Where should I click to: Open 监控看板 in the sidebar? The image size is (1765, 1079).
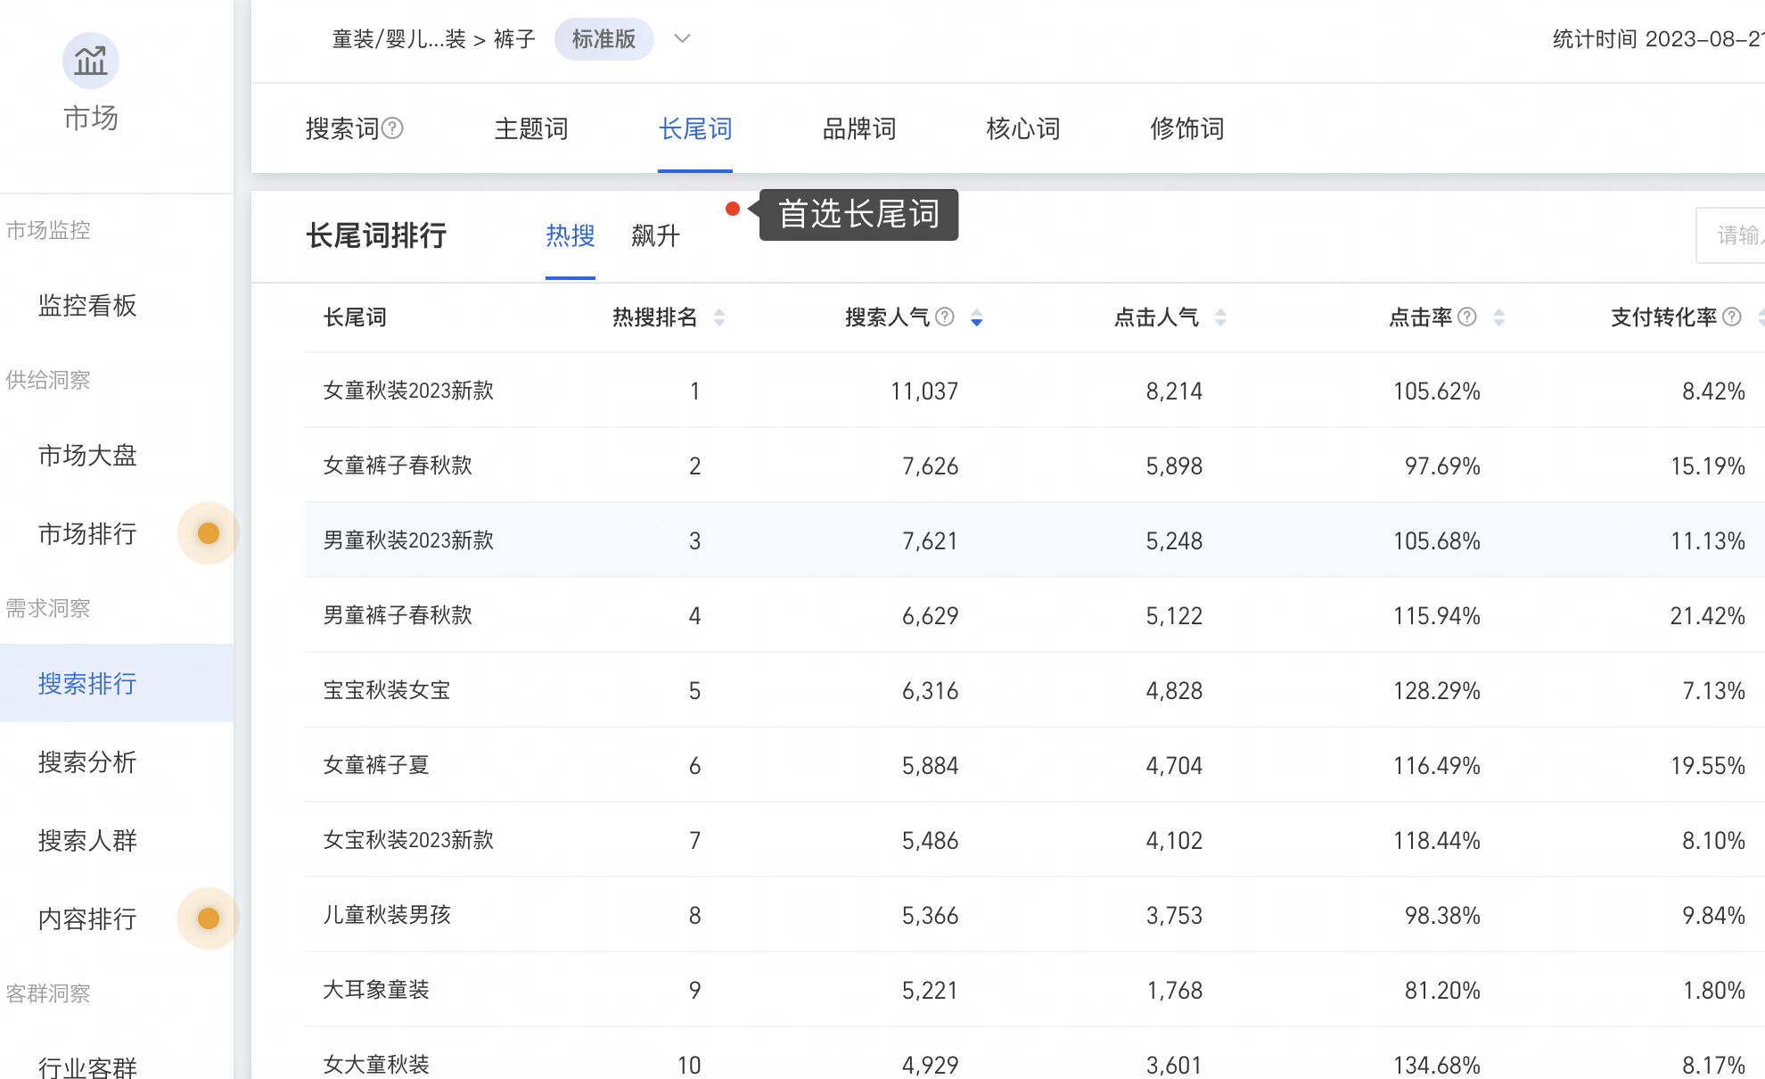[x=87, y=305]
